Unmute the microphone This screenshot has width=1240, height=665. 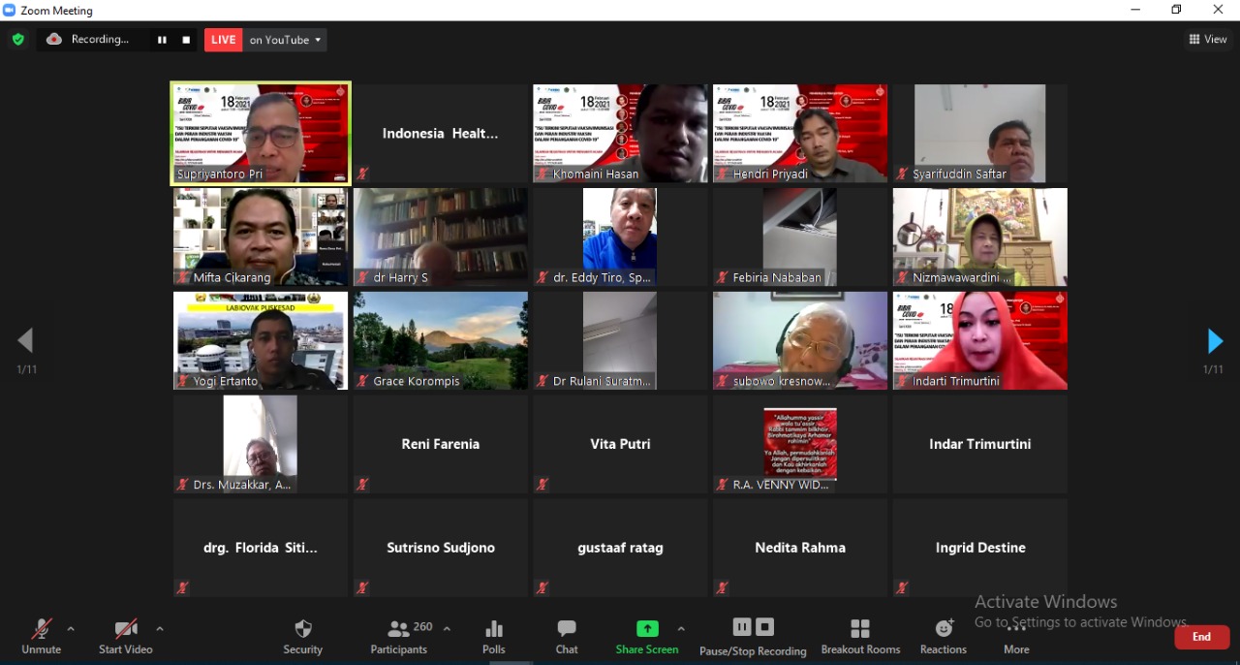(x=42, y=637)
